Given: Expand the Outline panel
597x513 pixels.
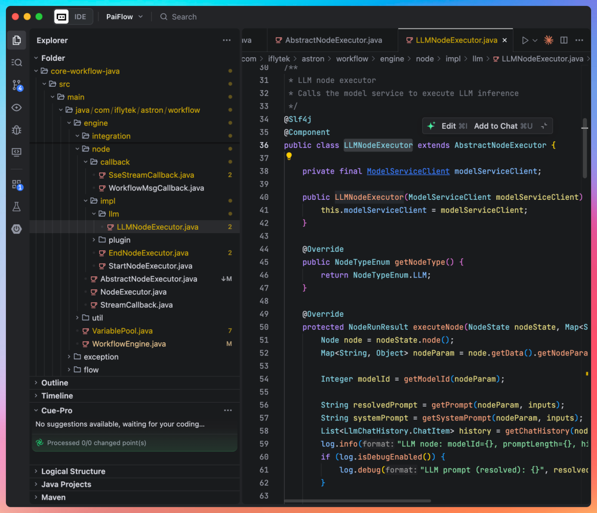Looking at the screenshot, I should (54, 383).
